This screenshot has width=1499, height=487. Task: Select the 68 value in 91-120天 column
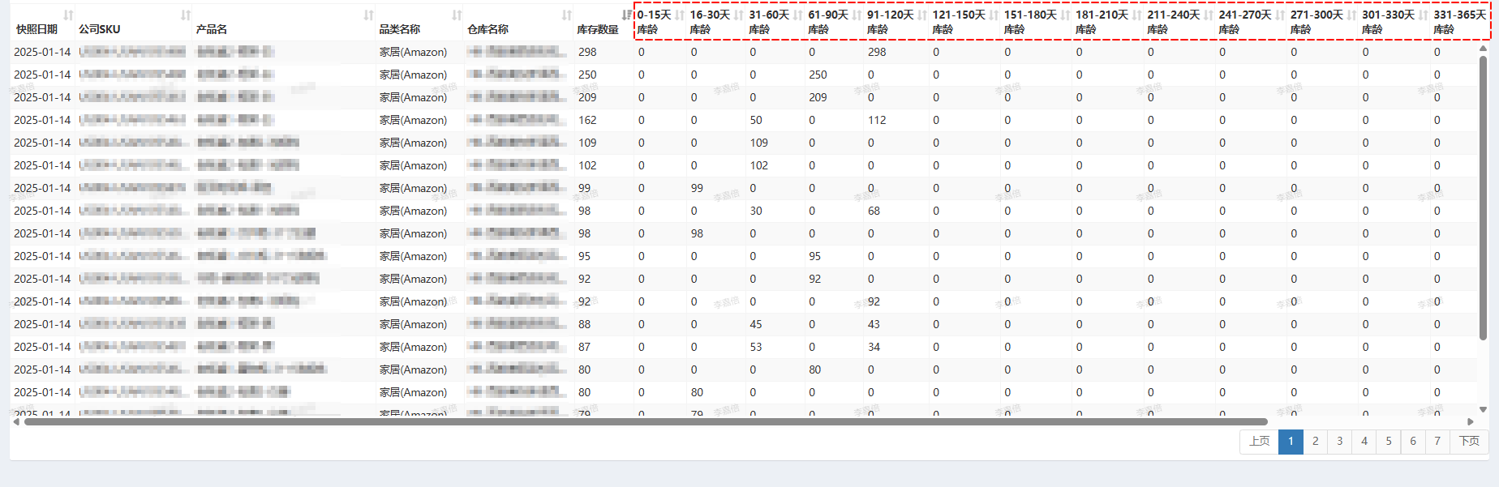(874, 211)
